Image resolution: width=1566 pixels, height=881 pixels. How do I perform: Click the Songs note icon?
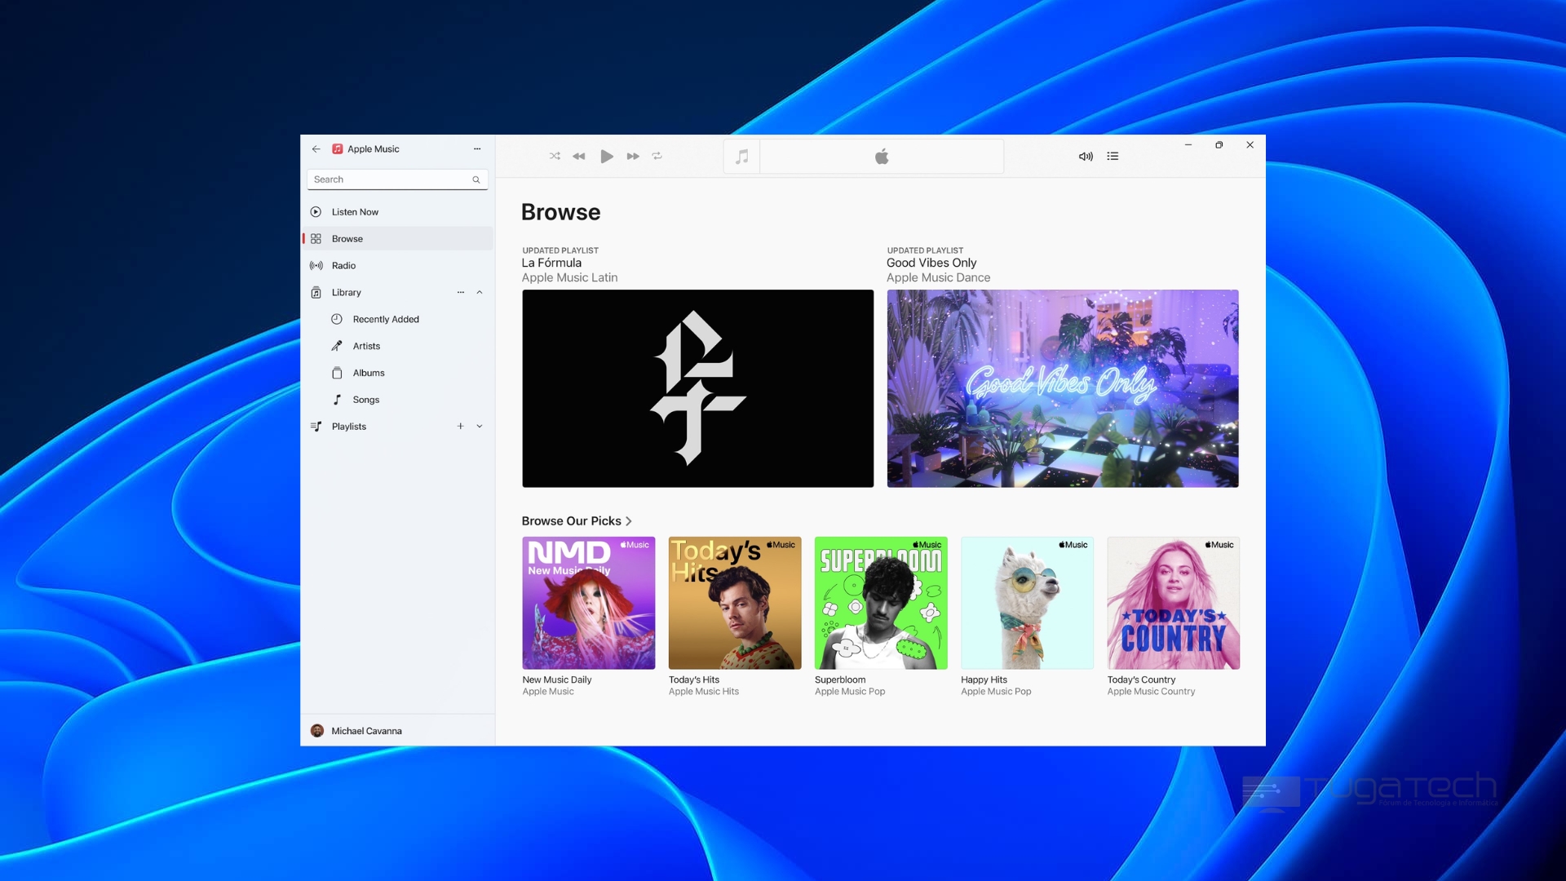[337, 401]
